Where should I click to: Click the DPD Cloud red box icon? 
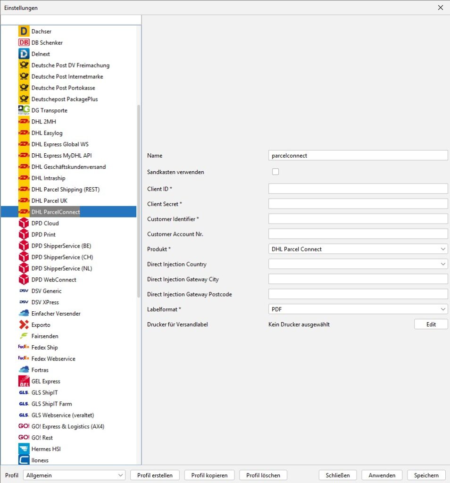24,224
